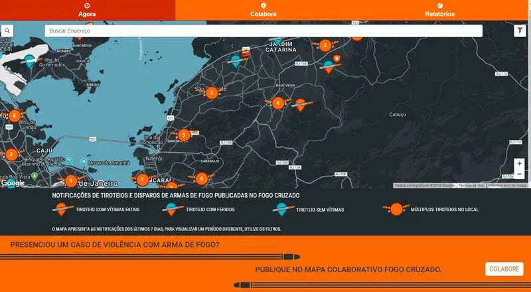Click the Museu do Amanhã map pin
Viewport: 531px width, 292px height.
coord(84,163)
